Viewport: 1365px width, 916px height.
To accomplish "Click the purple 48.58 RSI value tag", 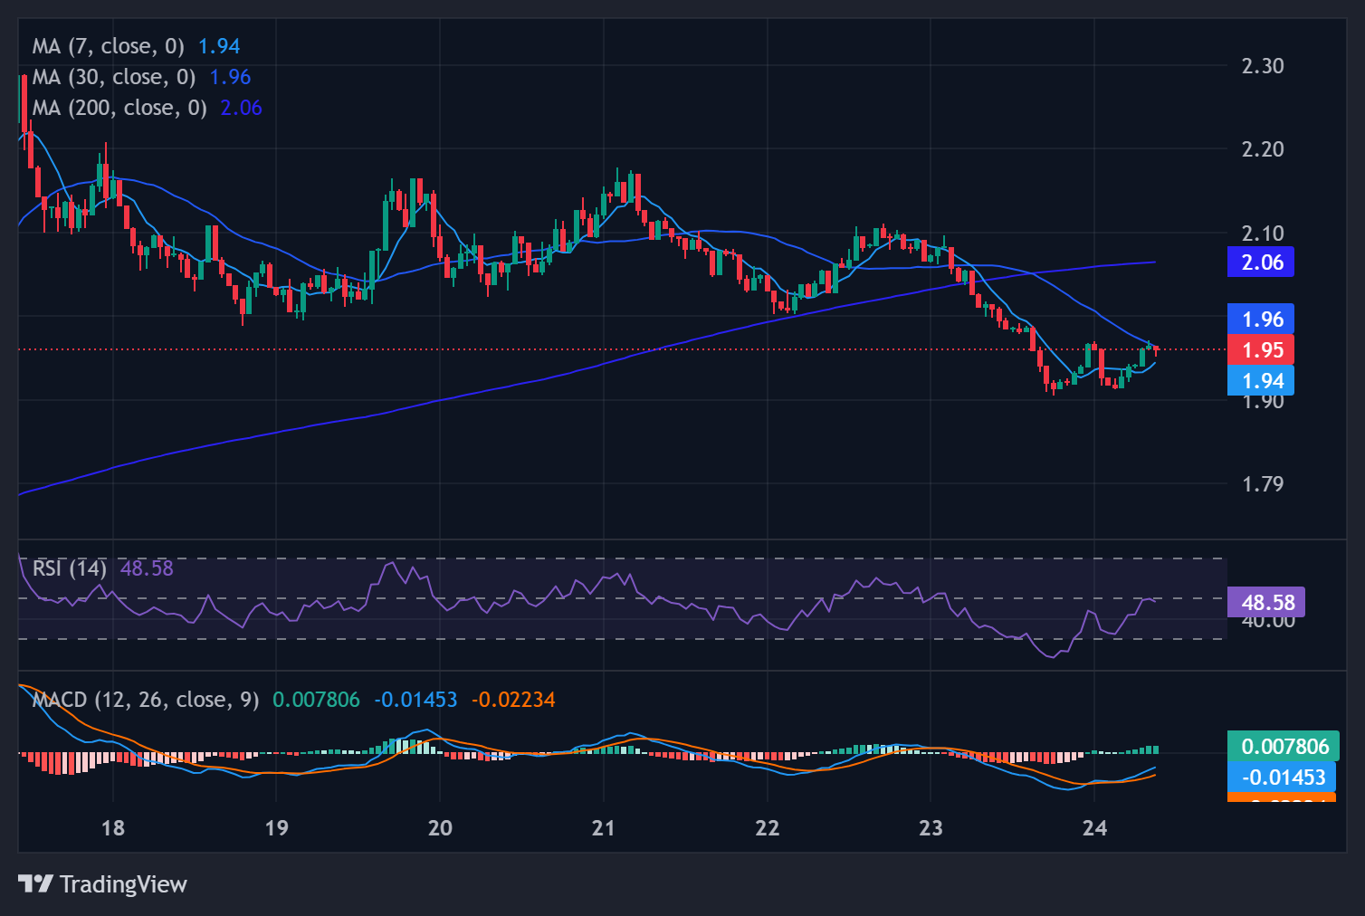I will pyautogui.click(x=1266, y=603).
